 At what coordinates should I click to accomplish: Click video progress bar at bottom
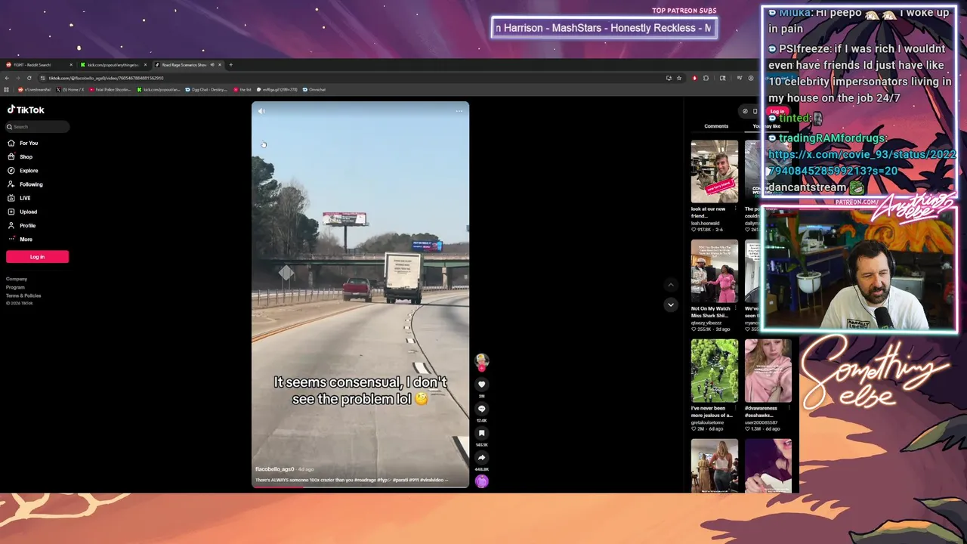(360, 487)
